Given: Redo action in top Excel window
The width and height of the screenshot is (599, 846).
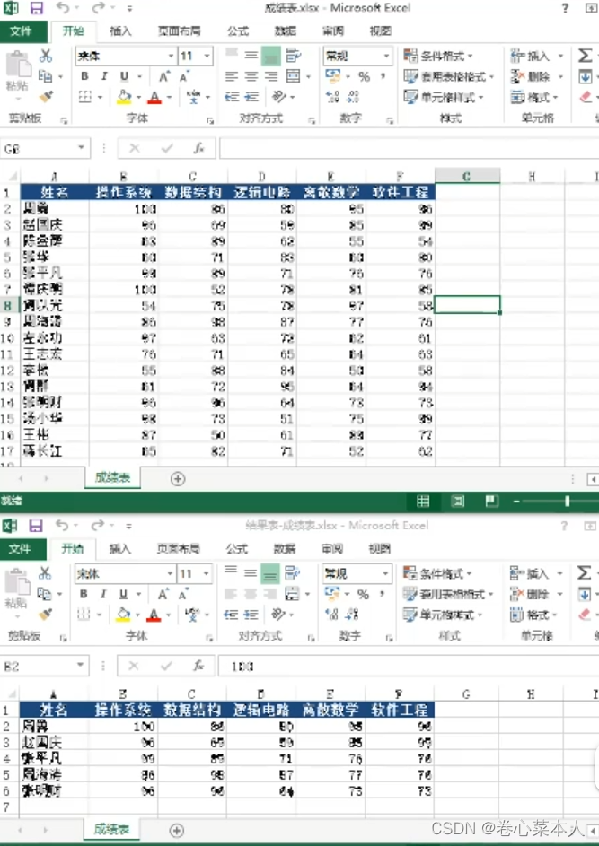Looking at the screenshot, I should click(x=98, y=7).
